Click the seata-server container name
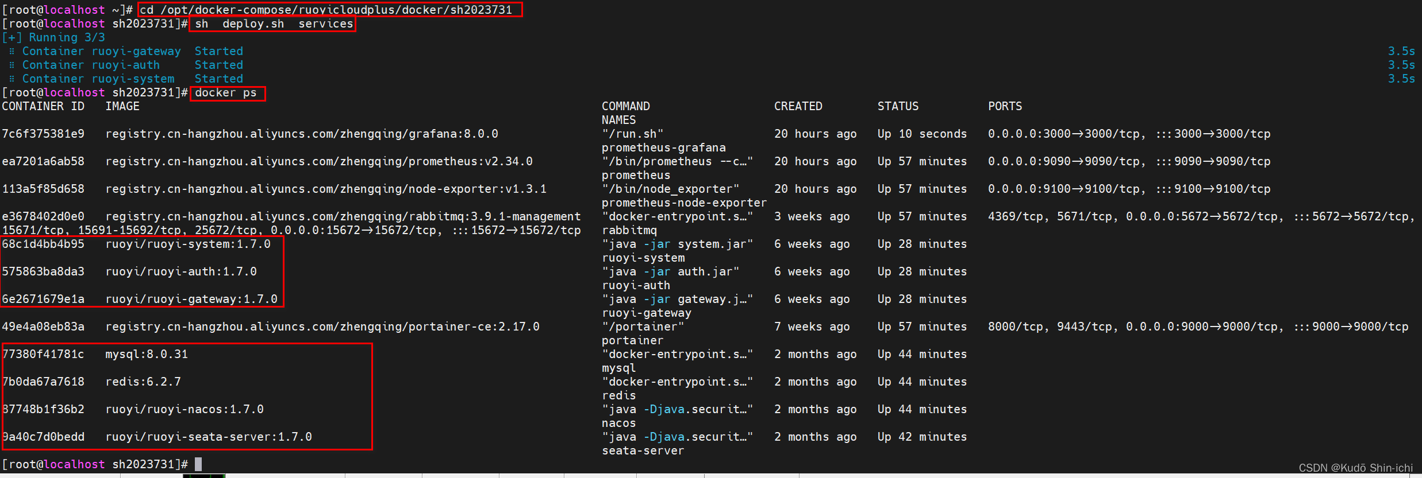This screenshot has width=1422, height=478. (x=643, y=450)
